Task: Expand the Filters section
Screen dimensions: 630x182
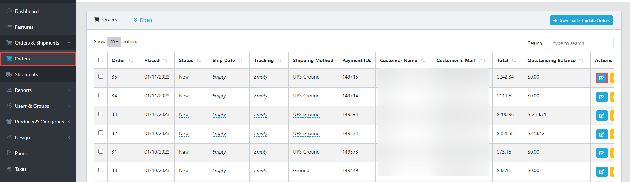Action: [143, 20]
